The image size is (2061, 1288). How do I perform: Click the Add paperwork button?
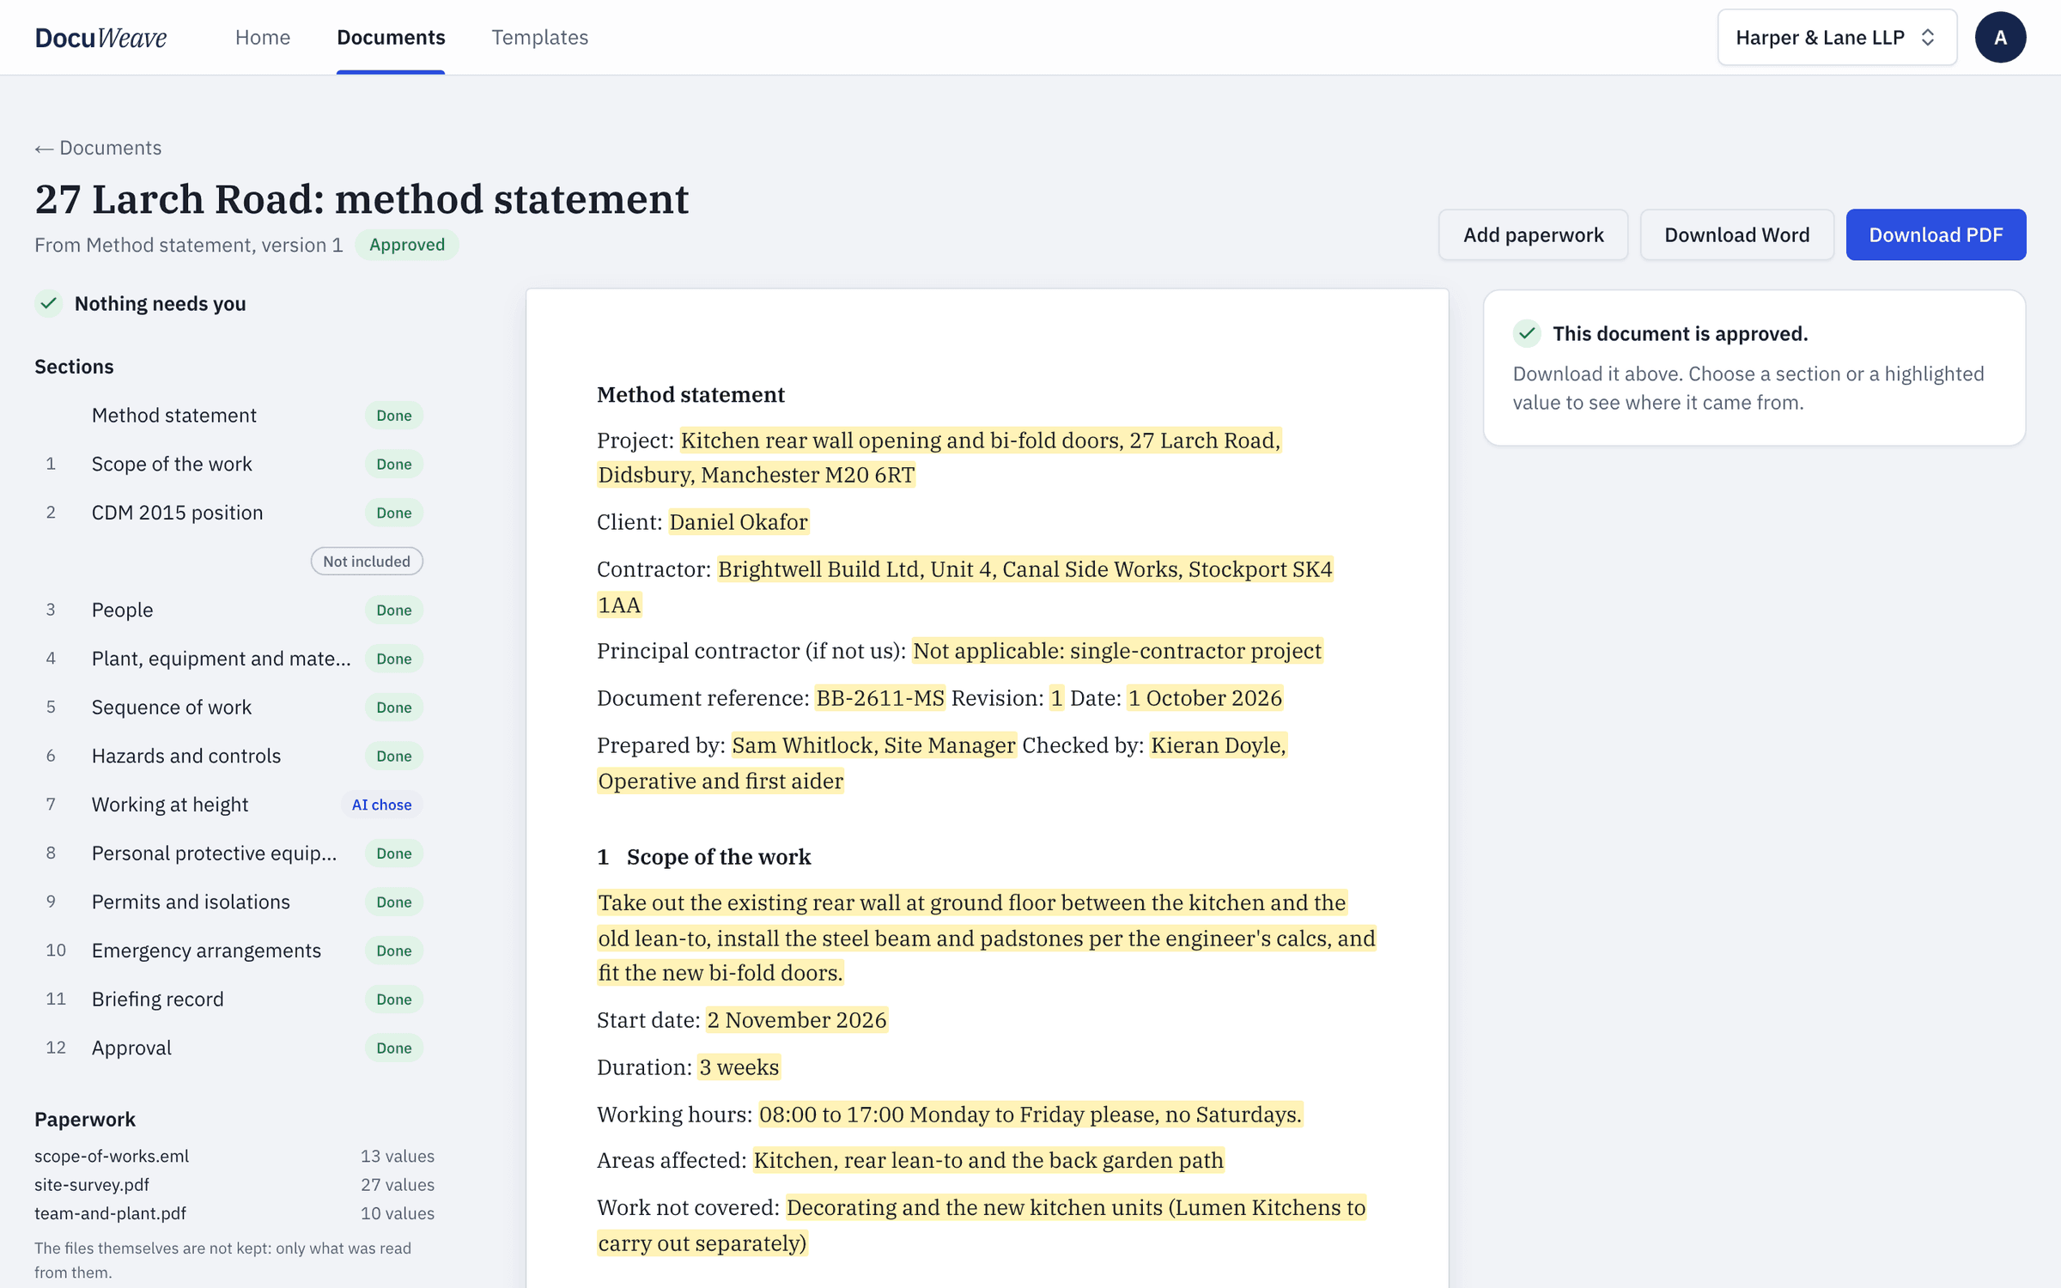tap(1533, 234)
